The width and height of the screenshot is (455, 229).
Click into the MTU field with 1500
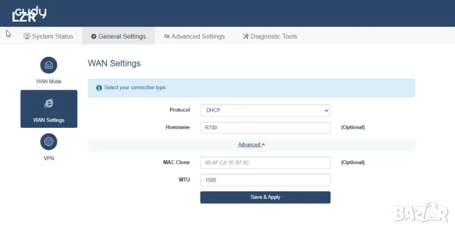265,180
